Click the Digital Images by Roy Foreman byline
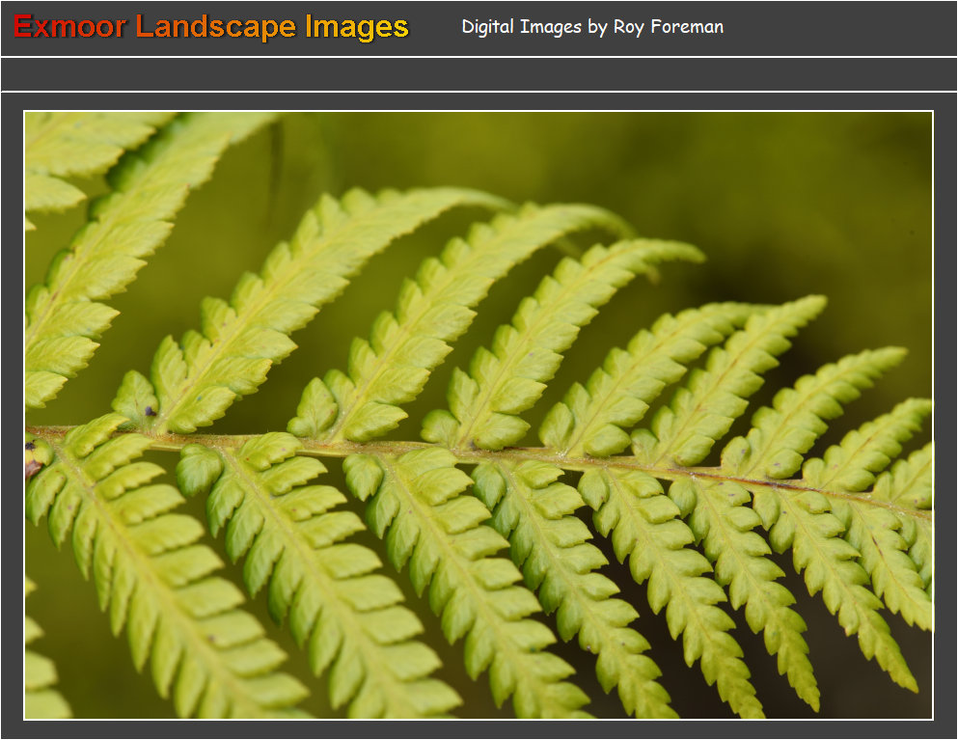Image resolution: width=958 pixels, height=740 pixels. click(x=591, y=27)
